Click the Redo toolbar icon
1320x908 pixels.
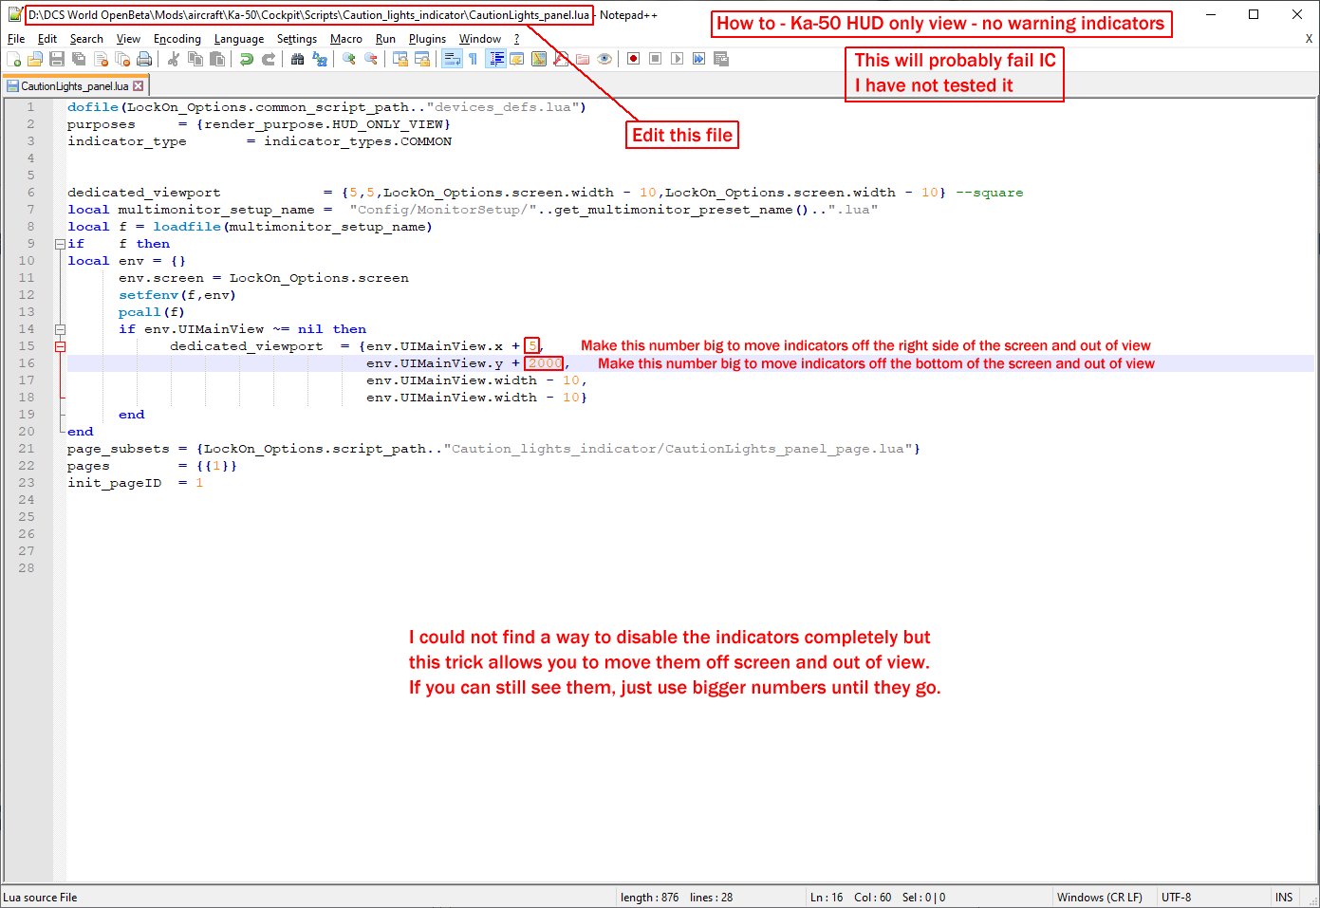[x=270, y=59]
